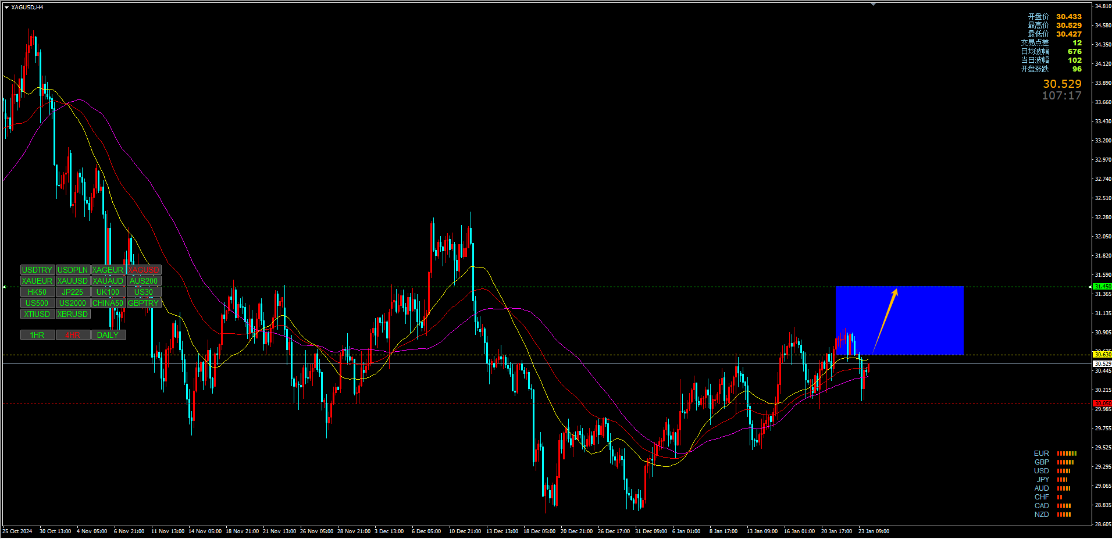Viewport: 1112px width, 539px height.
Task: Select the US500 button
Action: click(x=37, y=303)
